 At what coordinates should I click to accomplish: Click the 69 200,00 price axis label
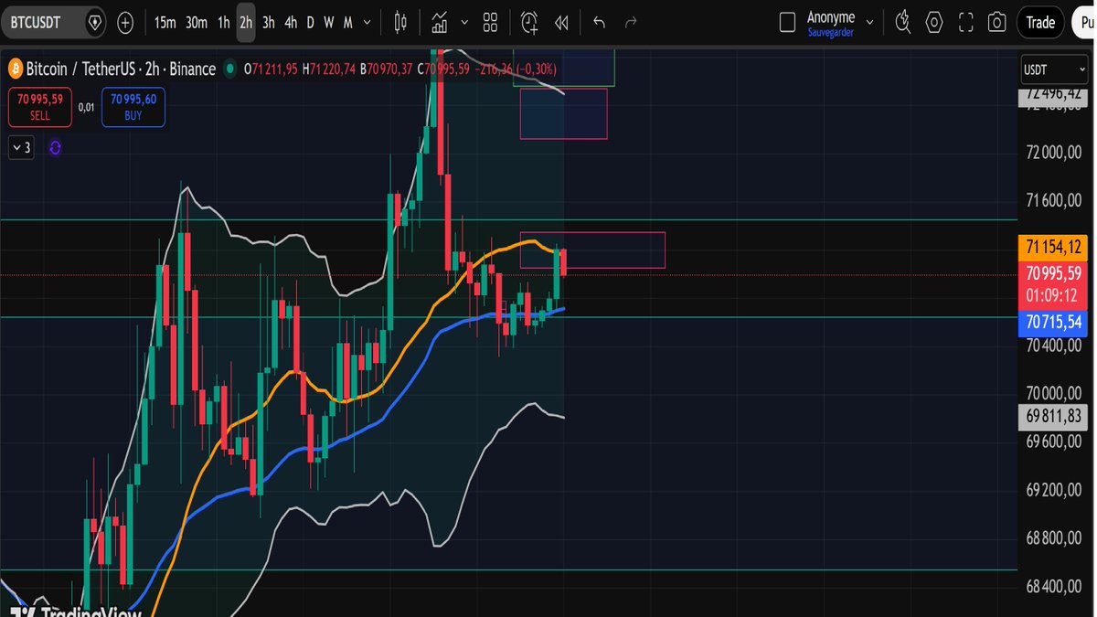tap(1054, 490)
